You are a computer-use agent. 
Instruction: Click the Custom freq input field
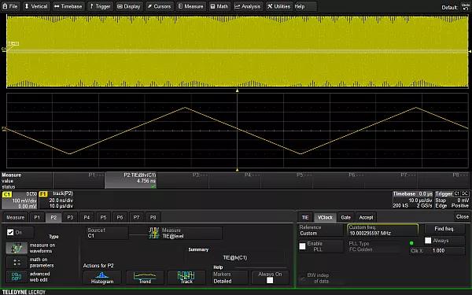point(382,230)
